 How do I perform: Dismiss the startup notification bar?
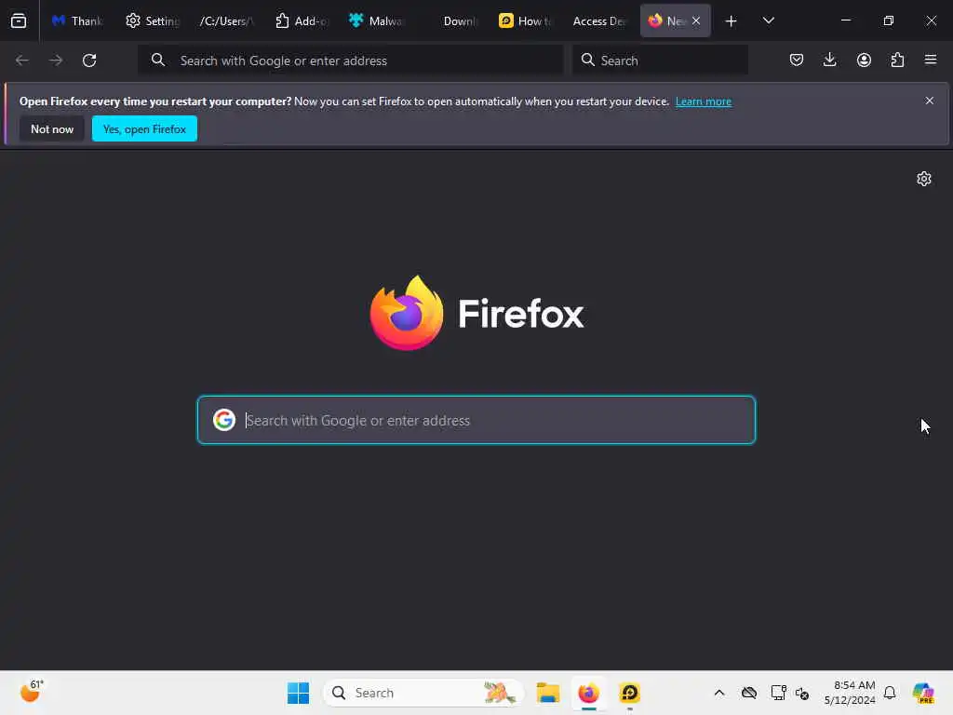coord(930,101)
